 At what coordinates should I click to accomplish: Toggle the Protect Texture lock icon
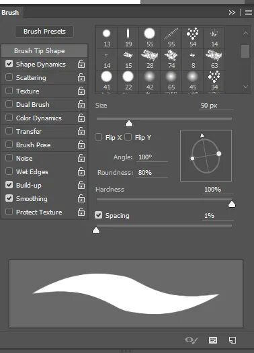(81, 212)
